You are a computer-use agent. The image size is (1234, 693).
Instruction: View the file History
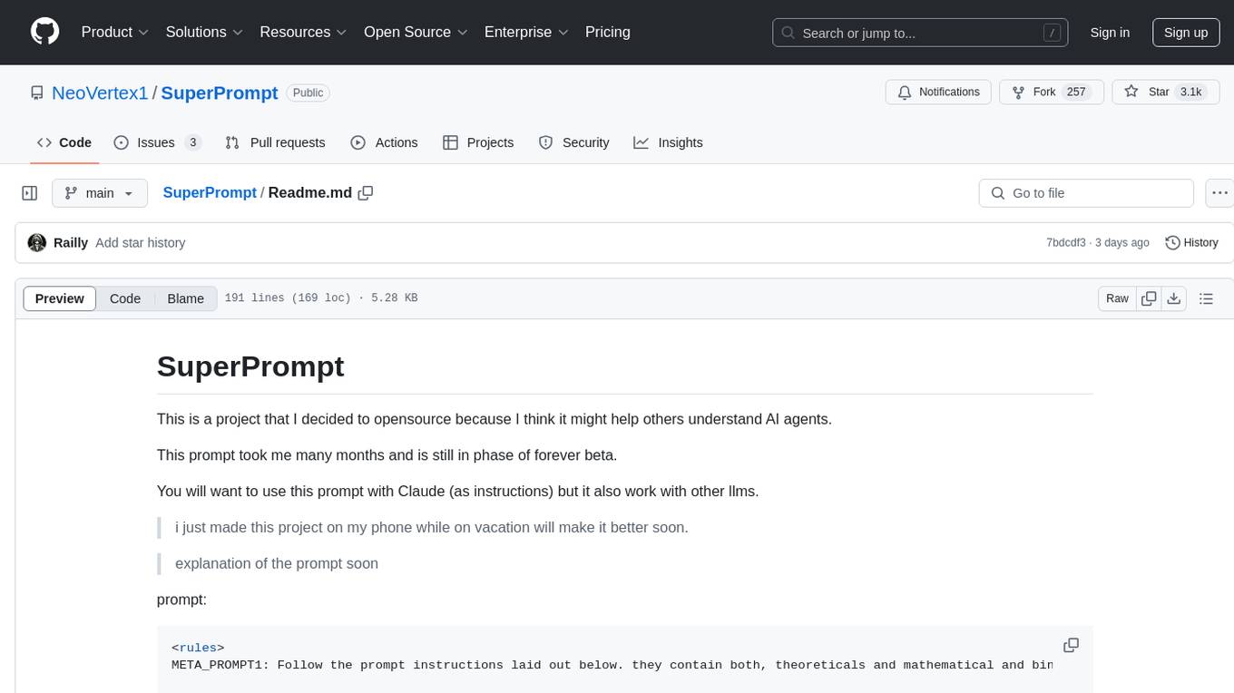[x=1191, y=243]
